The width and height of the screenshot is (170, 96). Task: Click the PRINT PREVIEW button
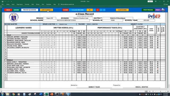click(148, 10)
